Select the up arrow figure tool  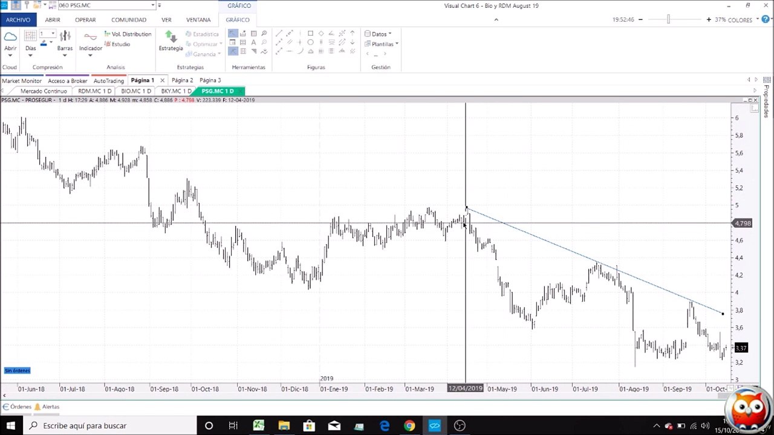point(352,34)
